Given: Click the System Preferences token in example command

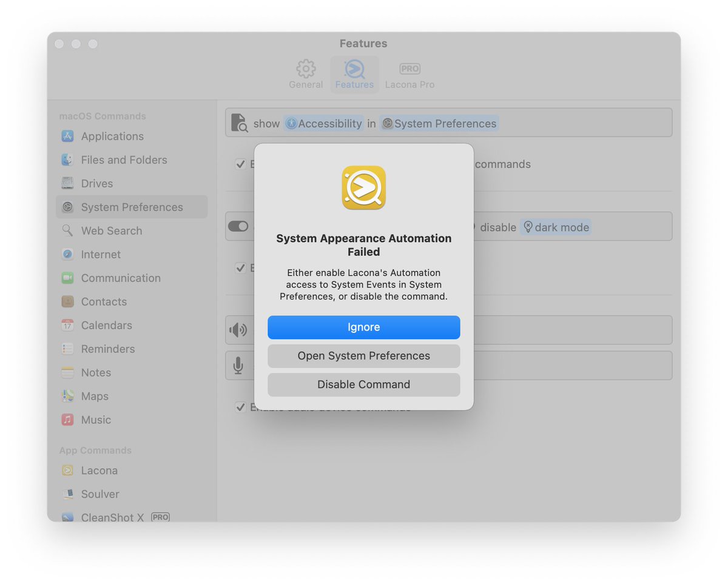Looking at the screenshot, I should pyautogui.click(x=439, y=124).
